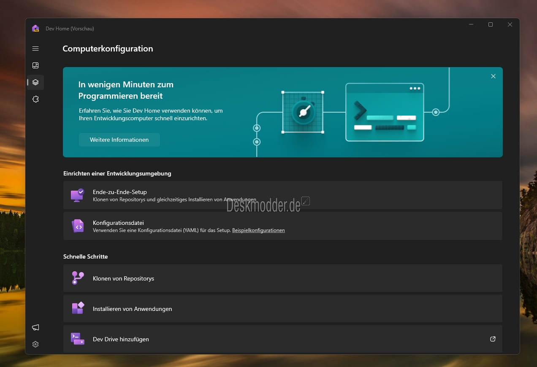The width and height of the screenshot is (537, 367).
Task: Click the Dev Drive terminal drive icon
Action: 78,339
